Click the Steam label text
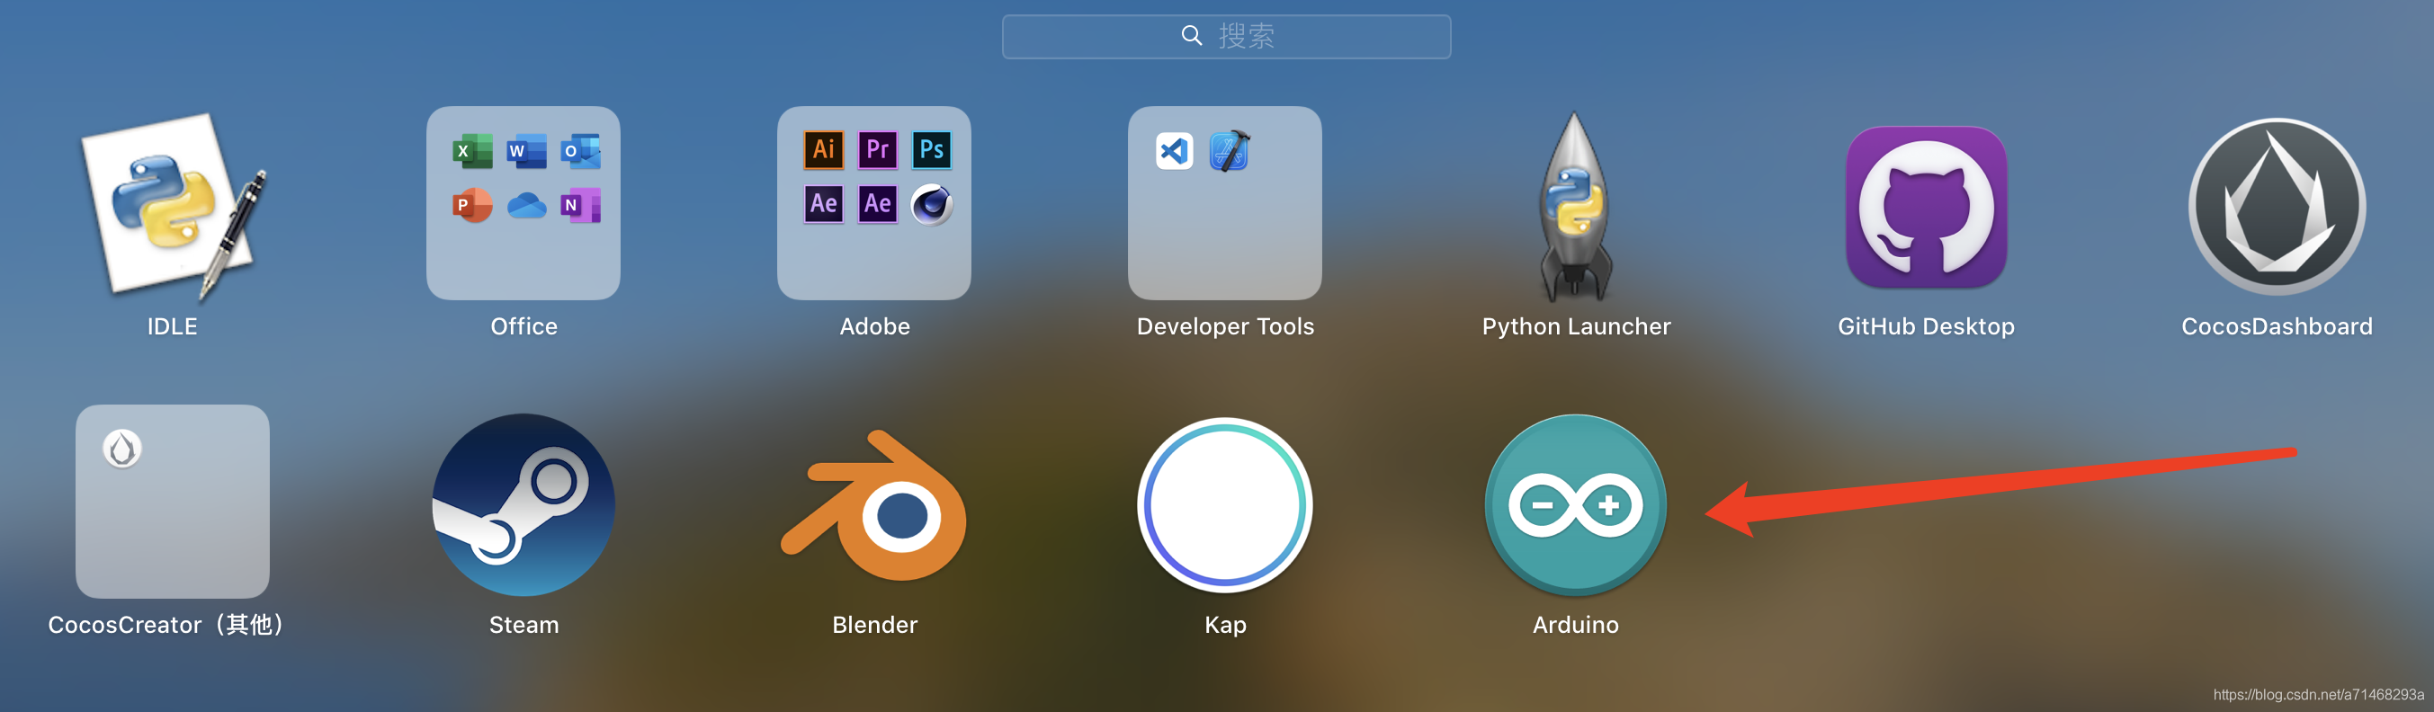This screenshot has height=712, width=2434. click(x=523, y=625)
